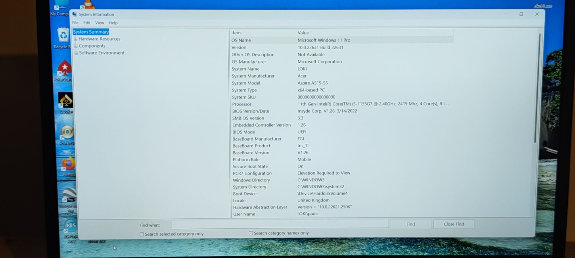Select 'Microsoft Windows 11 Pro' value
The height and width of the screenshot is (258, 575).
pos(324,40)
